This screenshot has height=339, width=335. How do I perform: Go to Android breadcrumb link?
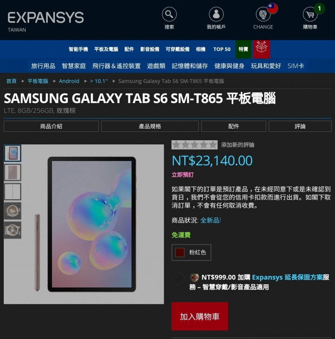click(x=69, y=81)
